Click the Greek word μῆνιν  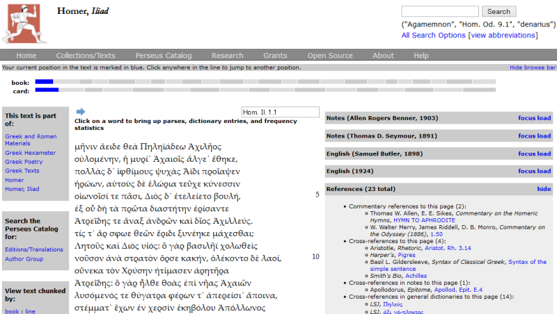click(x=86, y=147)
